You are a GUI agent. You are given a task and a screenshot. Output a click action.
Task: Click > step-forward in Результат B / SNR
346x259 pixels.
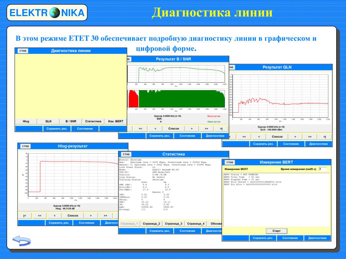[x=192, y=128]
